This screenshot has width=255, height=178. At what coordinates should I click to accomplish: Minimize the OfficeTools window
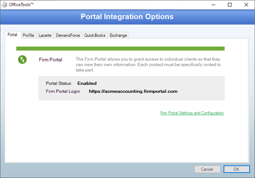coord(213,5)
